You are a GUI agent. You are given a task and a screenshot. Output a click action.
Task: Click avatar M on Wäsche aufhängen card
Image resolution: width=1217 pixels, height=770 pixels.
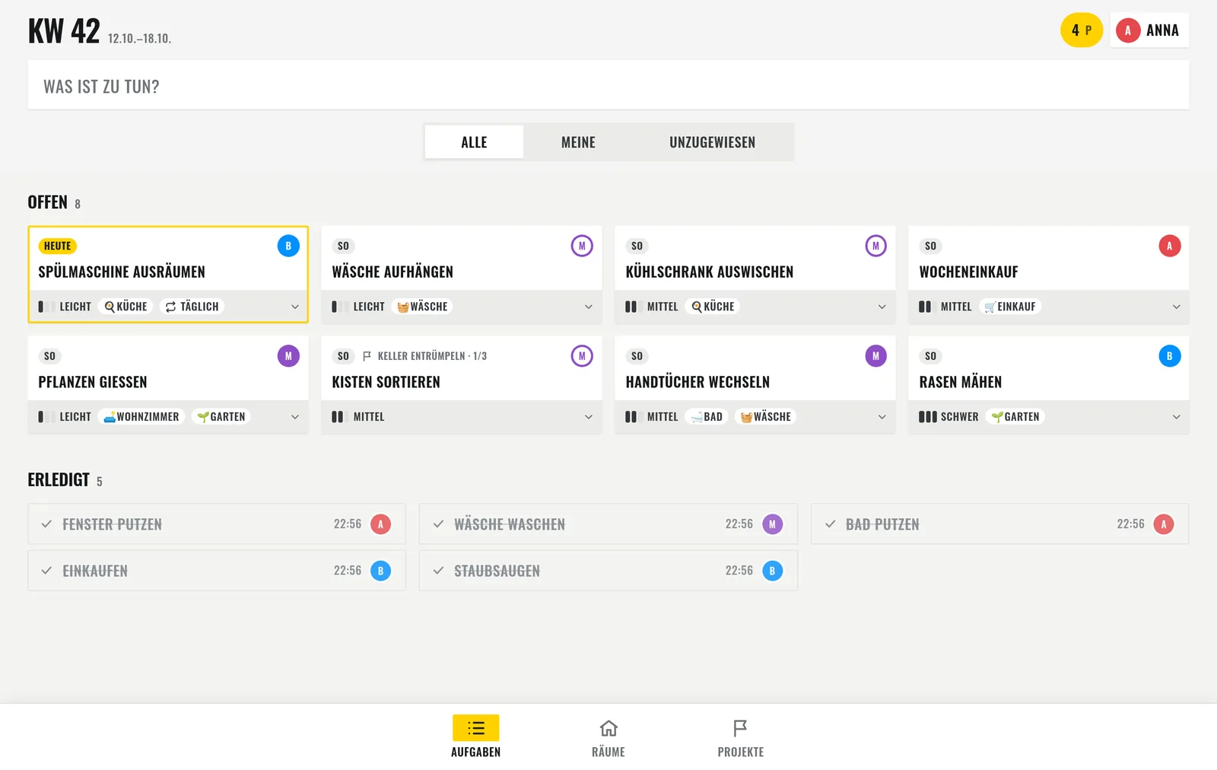(582, 246)
